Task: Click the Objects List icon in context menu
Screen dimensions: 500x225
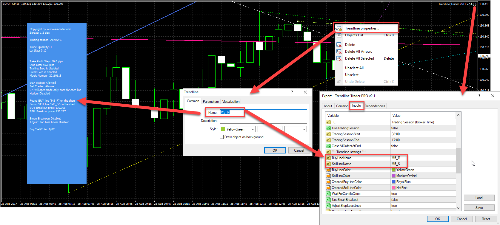Action: pyautogui.click(x=339, y=35)
